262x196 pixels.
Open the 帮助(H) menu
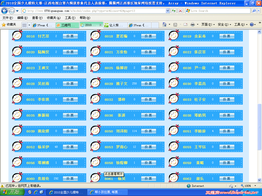85,18
